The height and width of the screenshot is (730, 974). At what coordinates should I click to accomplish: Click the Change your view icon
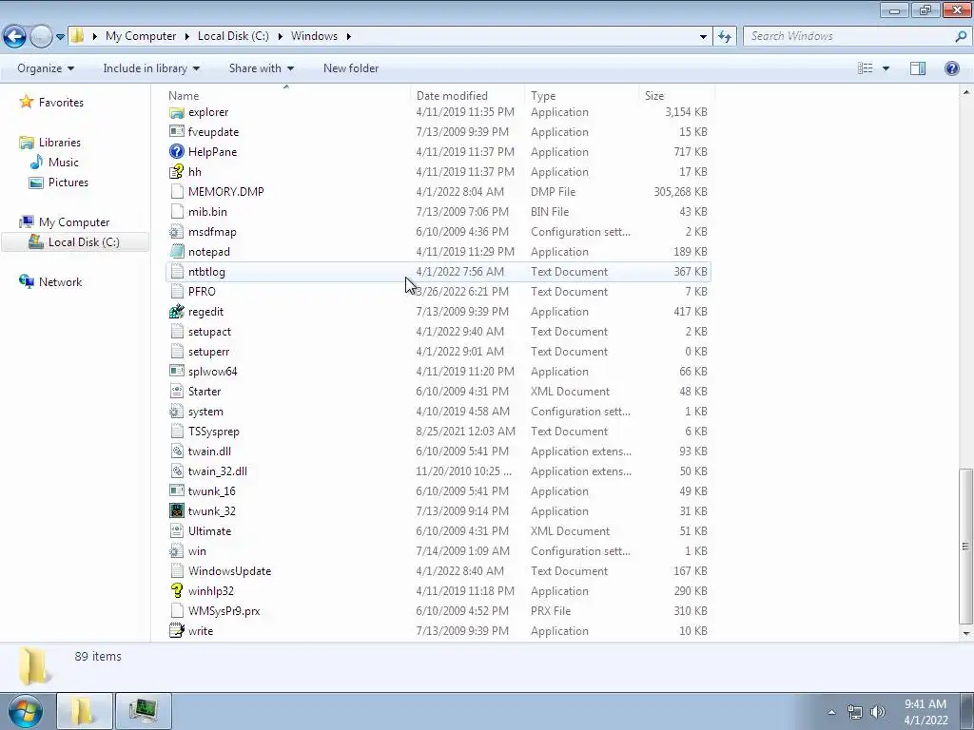coord(865,68)
